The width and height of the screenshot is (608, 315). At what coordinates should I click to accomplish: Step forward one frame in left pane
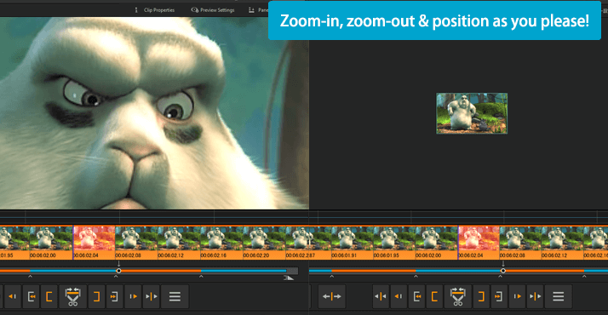click(133, 296)
